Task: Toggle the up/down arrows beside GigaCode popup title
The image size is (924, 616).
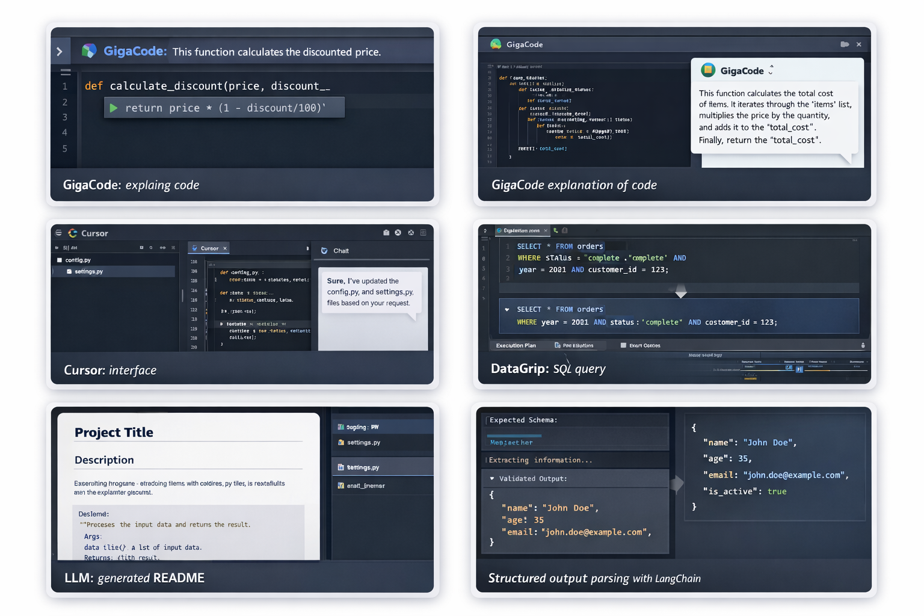Action: (771, 70)
